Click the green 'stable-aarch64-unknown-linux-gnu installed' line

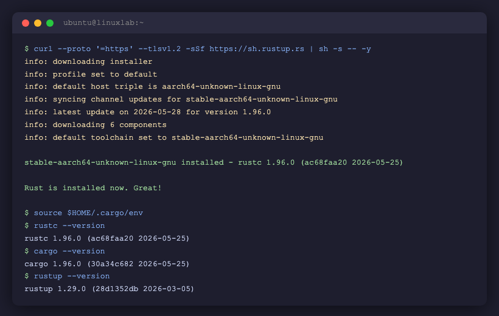pyautogui.click(x=214, y=162)
